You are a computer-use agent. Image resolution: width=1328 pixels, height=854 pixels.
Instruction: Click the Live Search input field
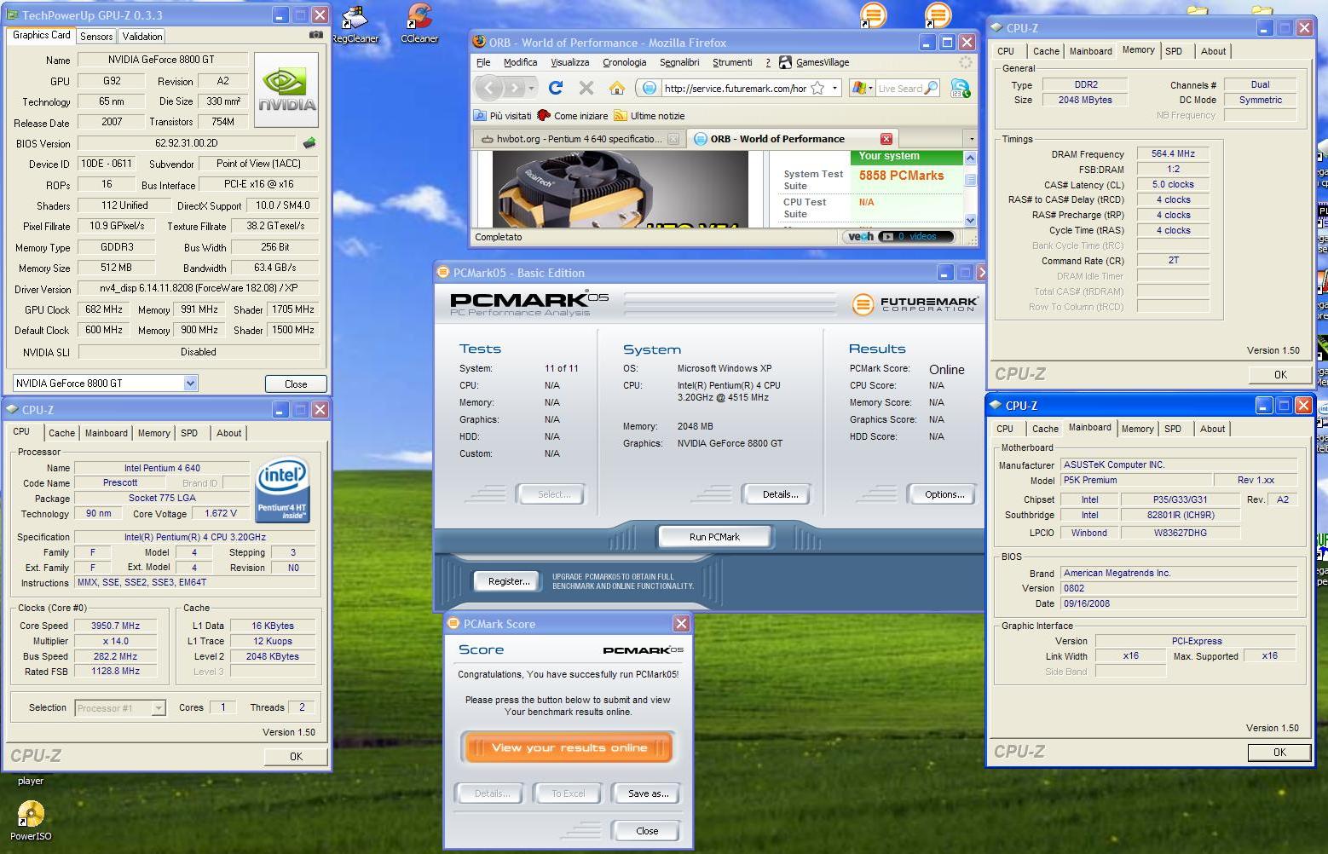[x=900, y=88]
